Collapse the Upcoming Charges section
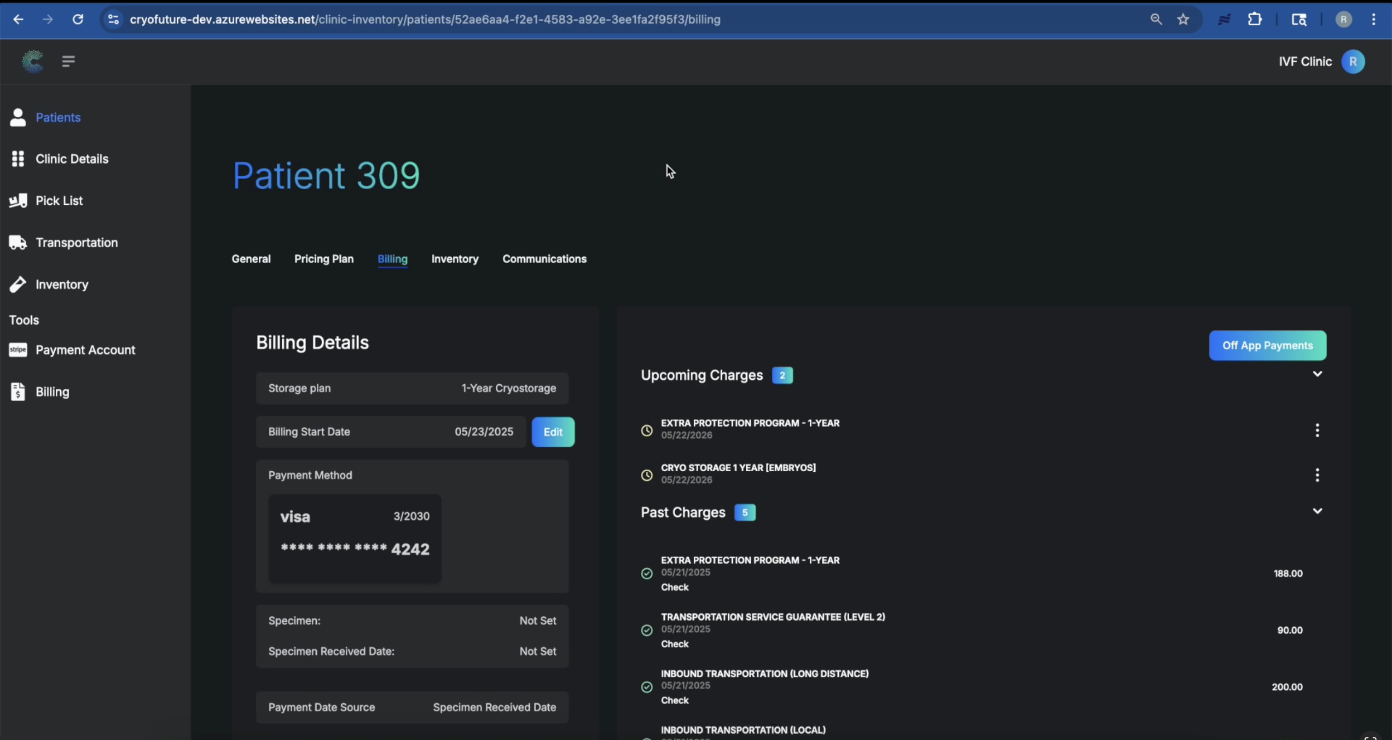 click(1317, 374)
